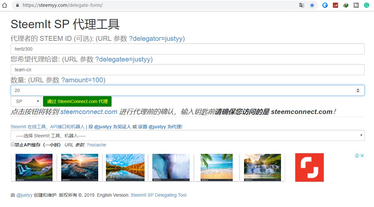The width and height of the screenshot is (374, 207).
Task: Click the tropical palm beach ad thumbnail
Action: coord(216,167)
